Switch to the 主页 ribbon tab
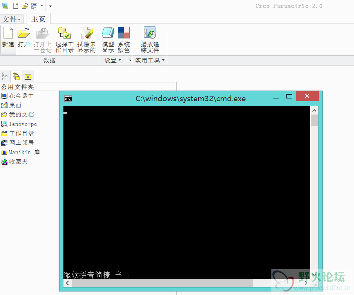The width and height of the screenshot is (354, 295). pyautogui.click(x=38, y=19)
